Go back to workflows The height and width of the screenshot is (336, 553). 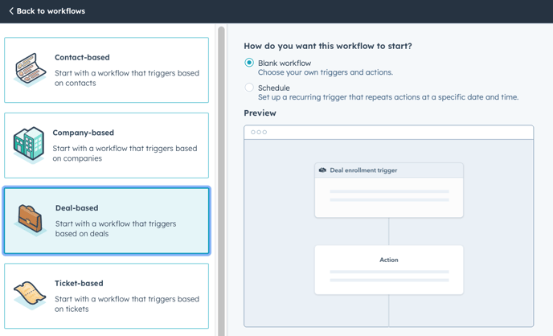coord(47,11)
